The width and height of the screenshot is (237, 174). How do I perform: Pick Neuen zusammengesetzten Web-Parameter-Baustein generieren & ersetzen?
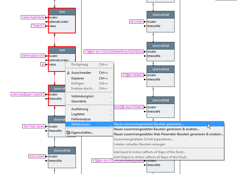(x=168, y=134)
